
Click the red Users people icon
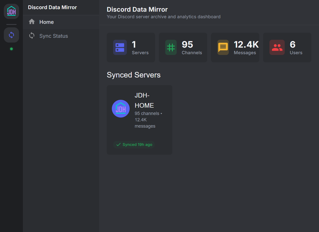pyautogui.click(x=277, y=47)
